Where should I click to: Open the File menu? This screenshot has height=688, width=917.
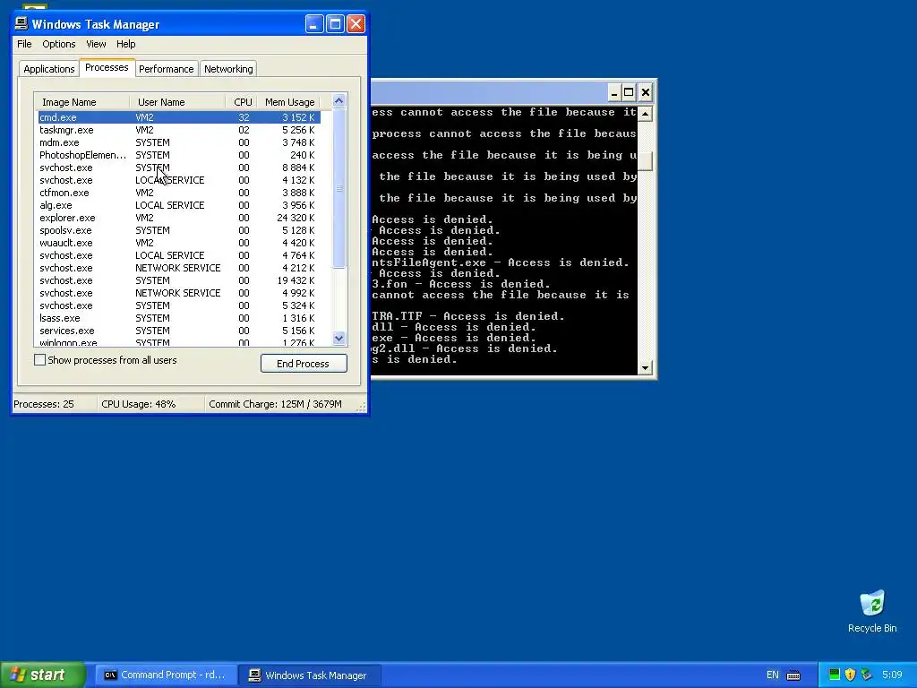pyautogui.click(x=24, y=44)
